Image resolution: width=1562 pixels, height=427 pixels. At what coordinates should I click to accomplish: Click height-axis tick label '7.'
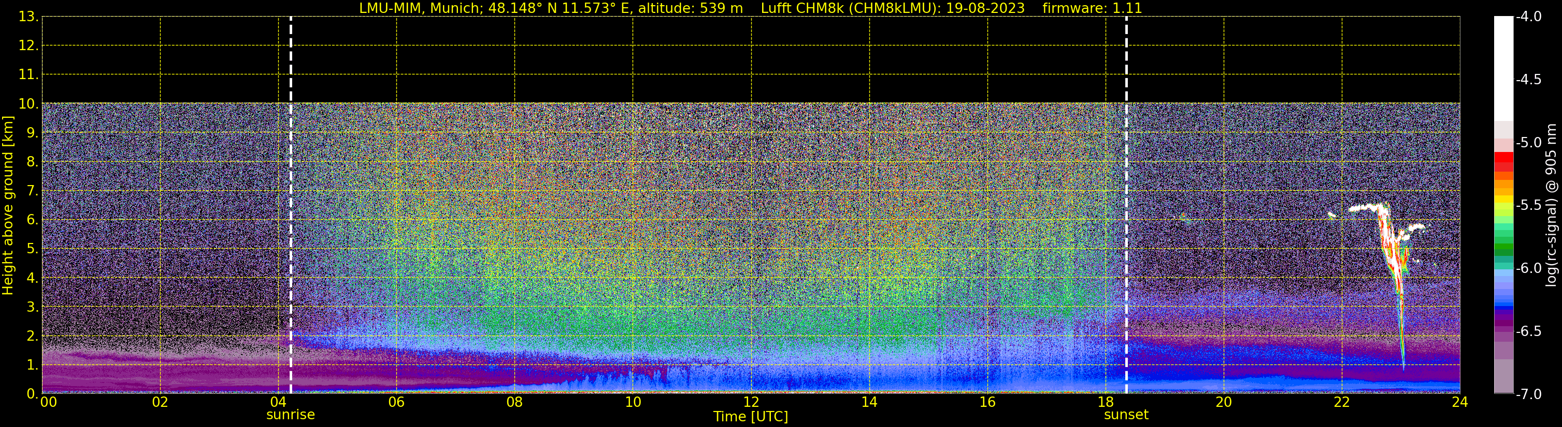pyautogui.click(x=32, y=191)
